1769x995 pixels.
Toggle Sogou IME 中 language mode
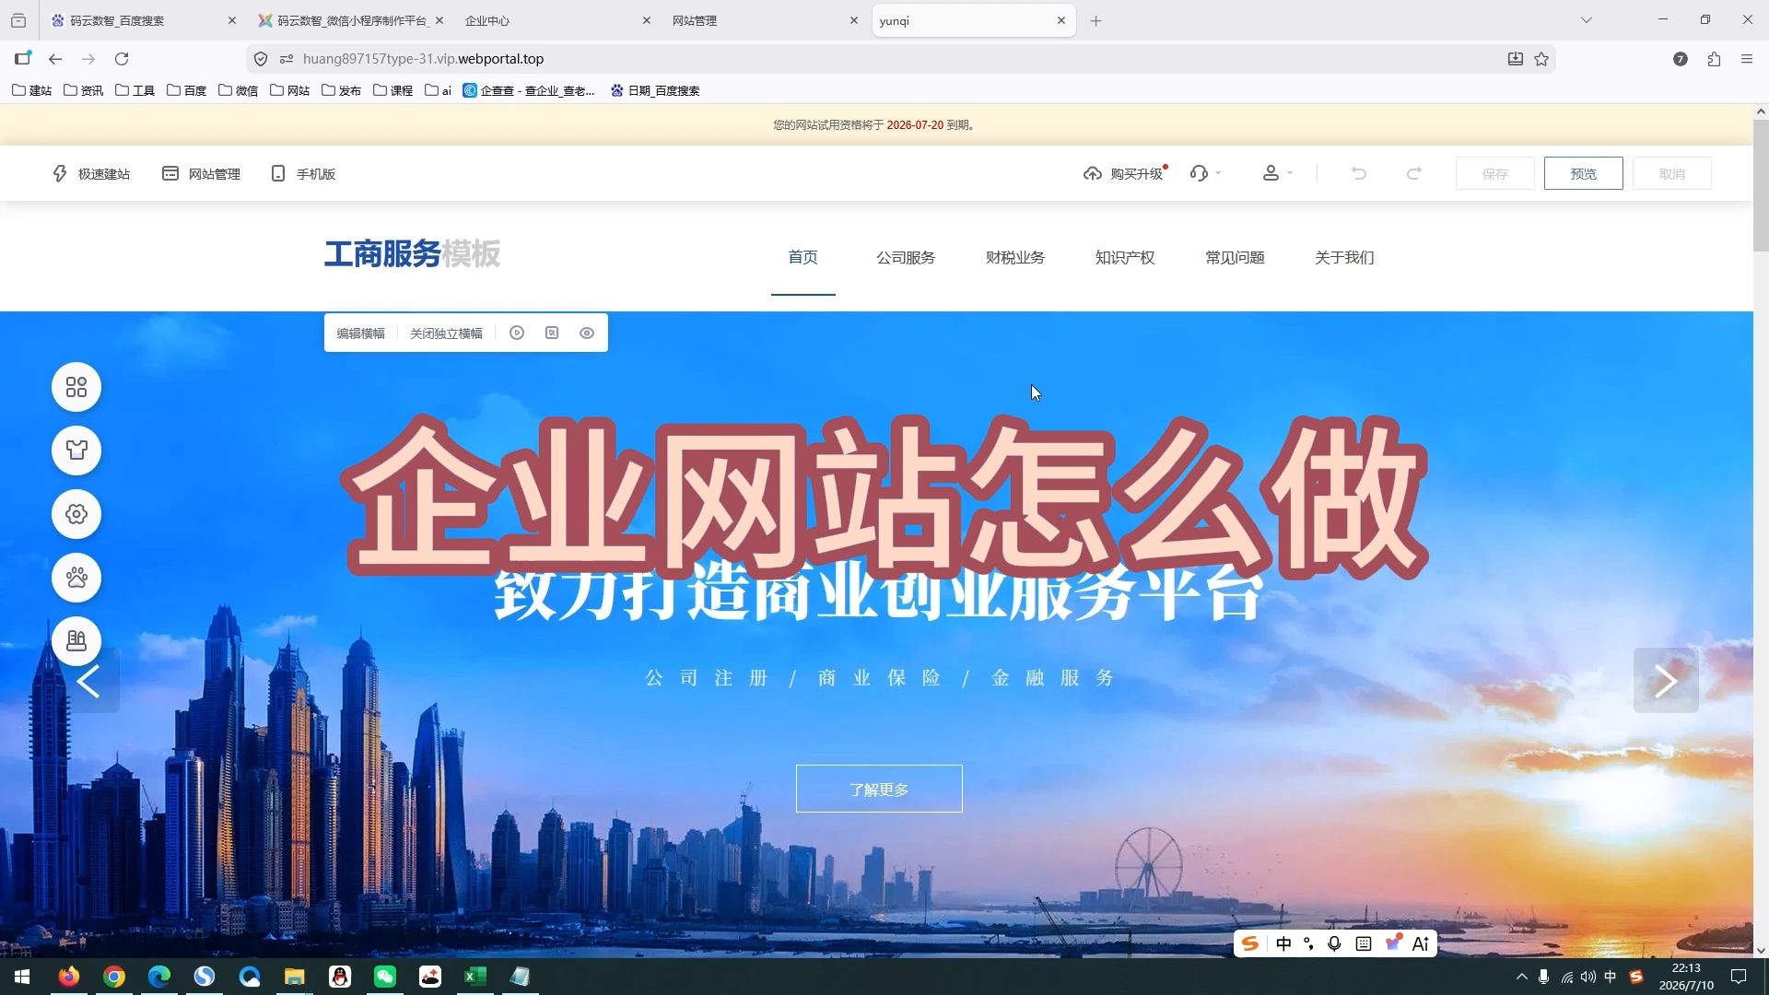1283,943
